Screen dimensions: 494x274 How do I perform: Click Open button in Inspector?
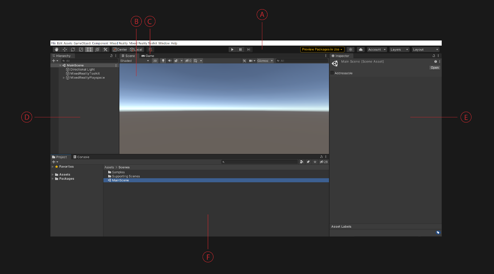click(x=435, y=68)
